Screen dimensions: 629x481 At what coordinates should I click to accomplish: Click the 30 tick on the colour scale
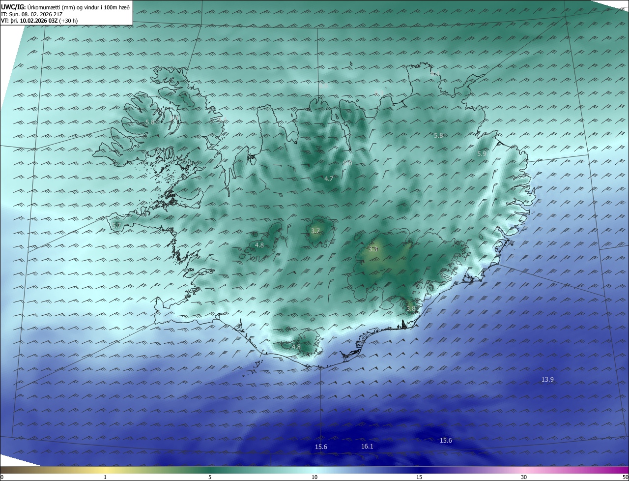tap(524, 477)
